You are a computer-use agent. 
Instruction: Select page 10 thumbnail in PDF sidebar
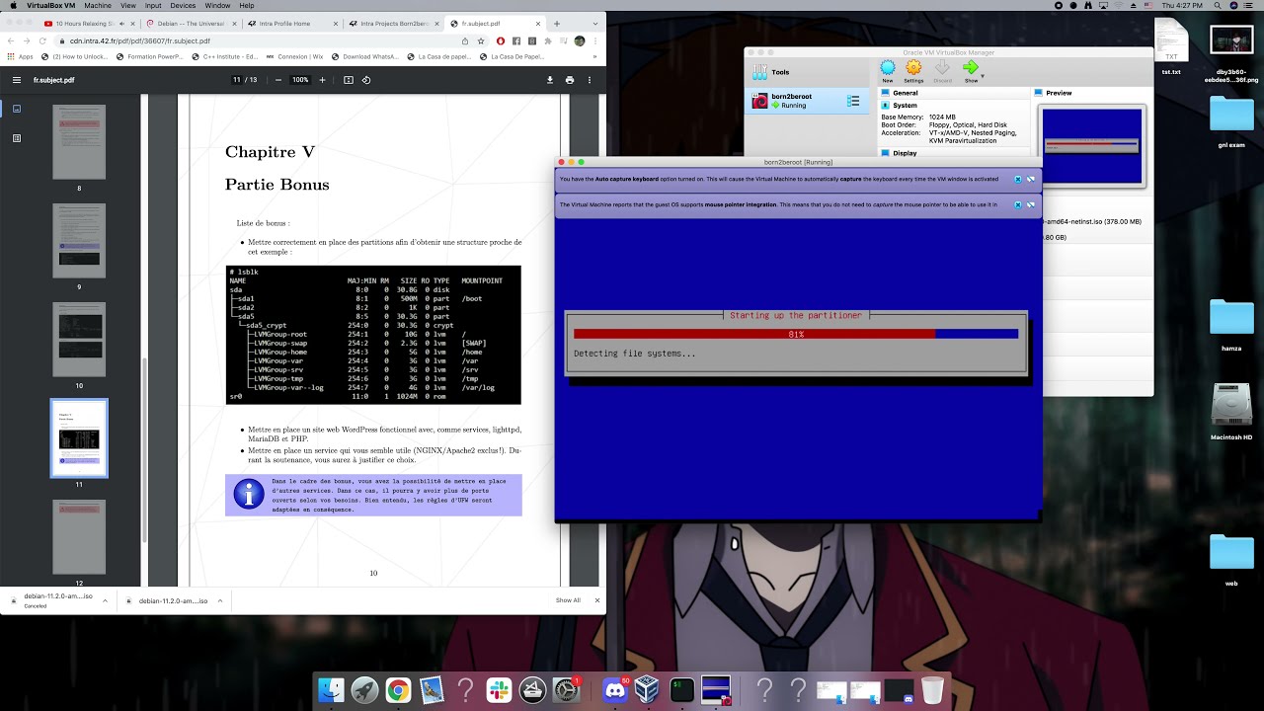tap(79, 339)
